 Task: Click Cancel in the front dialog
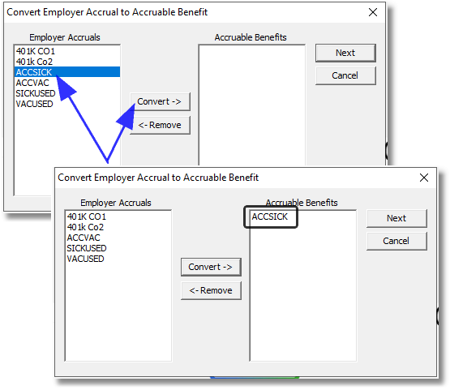pos(396,241)
